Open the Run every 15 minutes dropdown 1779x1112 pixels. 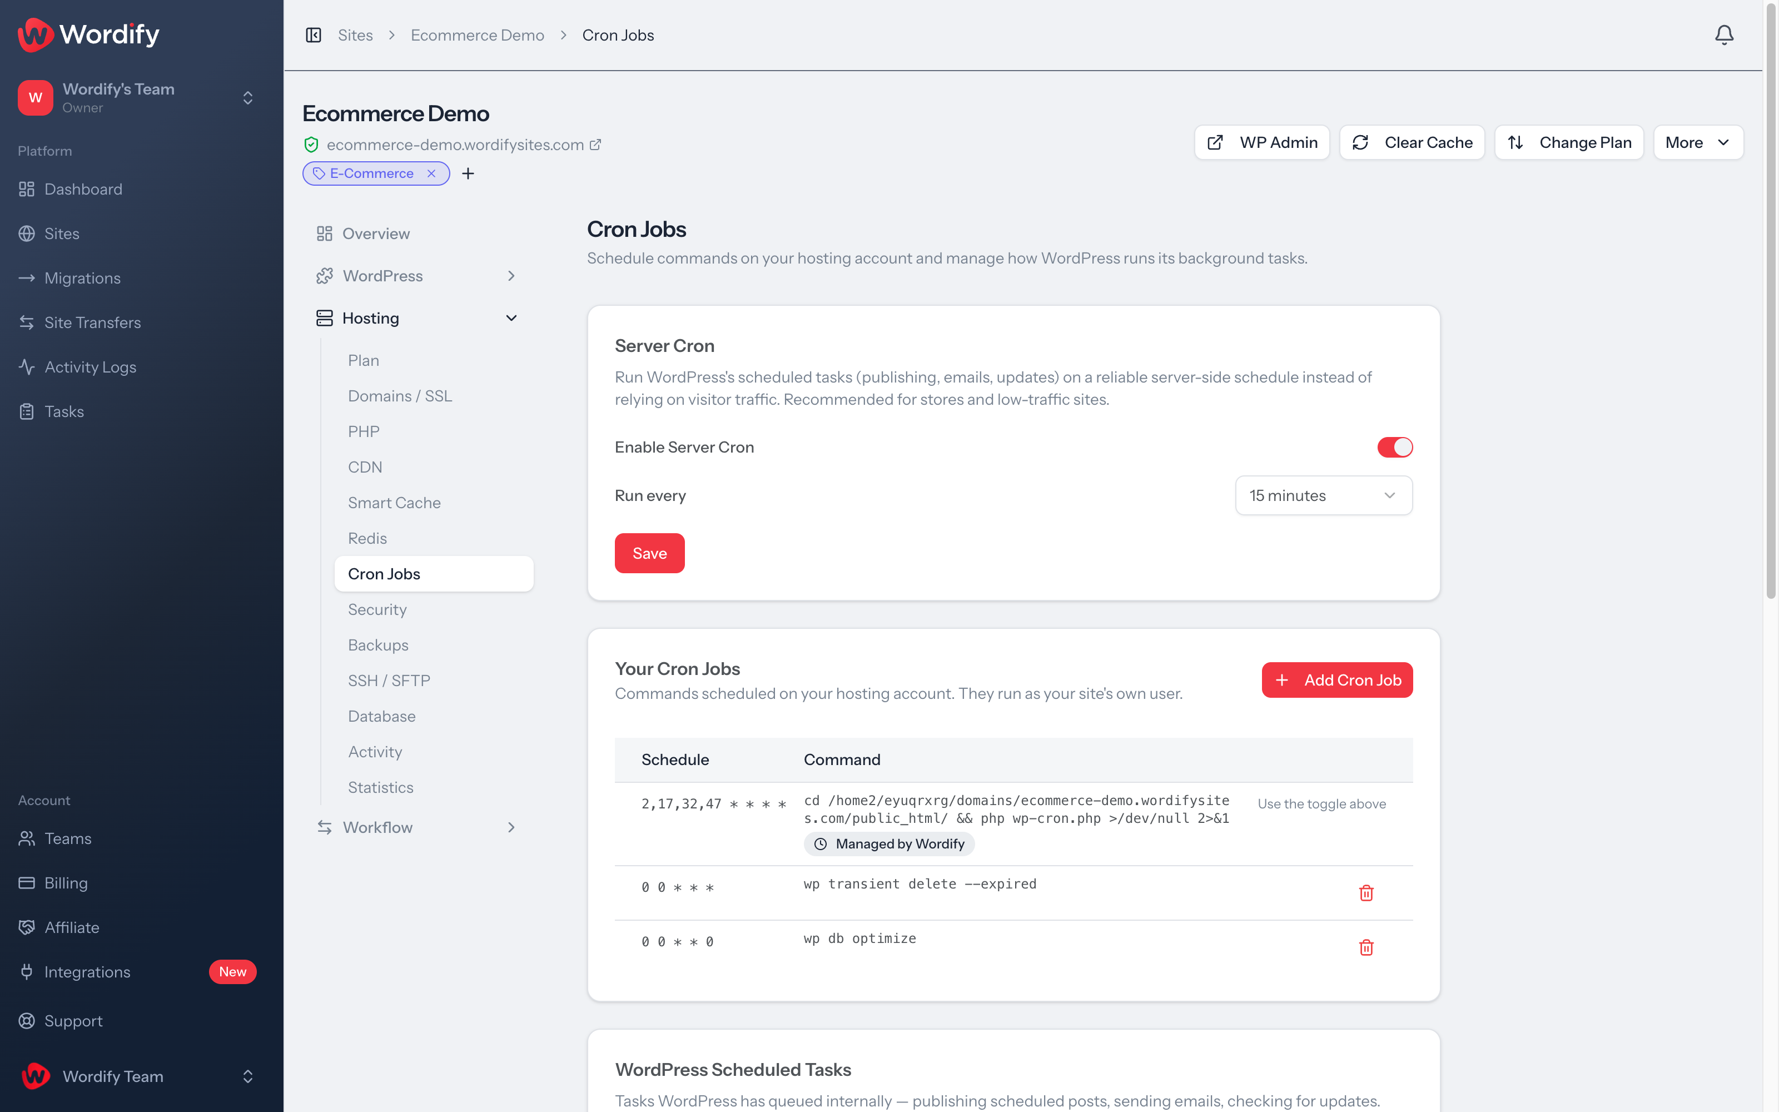[x=1323, y=496]
